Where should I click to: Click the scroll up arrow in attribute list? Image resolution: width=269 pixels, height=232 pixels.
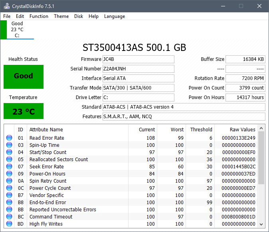pyautogui.click(x=261, y=128)
